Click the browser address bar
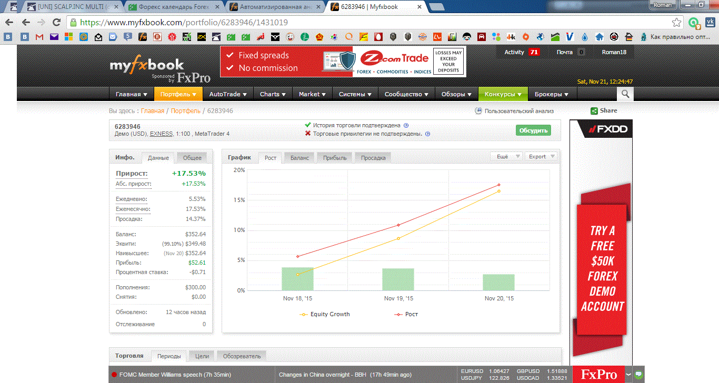 pyautogui.click(x=374, y=23)
